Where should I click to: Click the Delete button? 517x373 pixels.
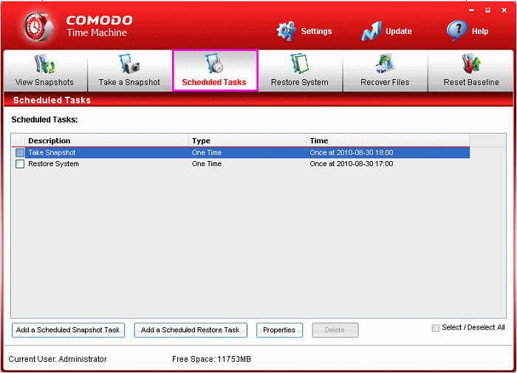[x=335, y=330]
